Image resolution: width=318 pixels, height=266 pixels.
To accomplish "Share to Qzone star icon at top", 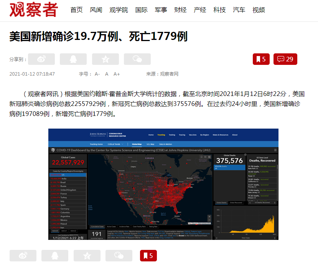I will click(x=105, y=59).
